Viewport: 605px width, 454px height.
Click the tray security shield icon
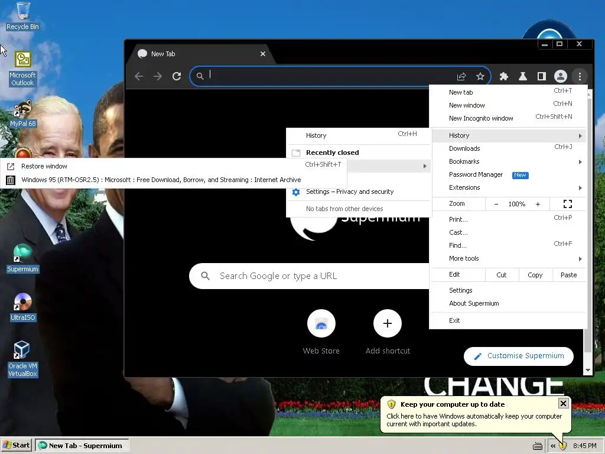(x=562, y=446)
